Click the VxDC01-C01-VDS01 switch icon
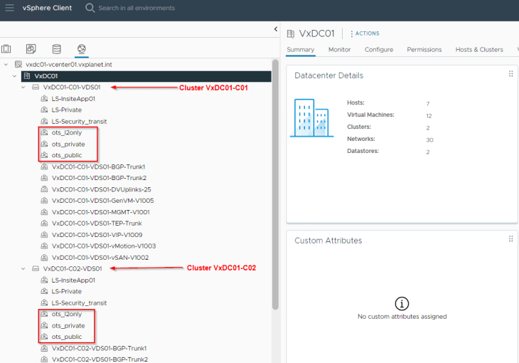The height and width of the screenshot is (363, 519). click(36, 87)
